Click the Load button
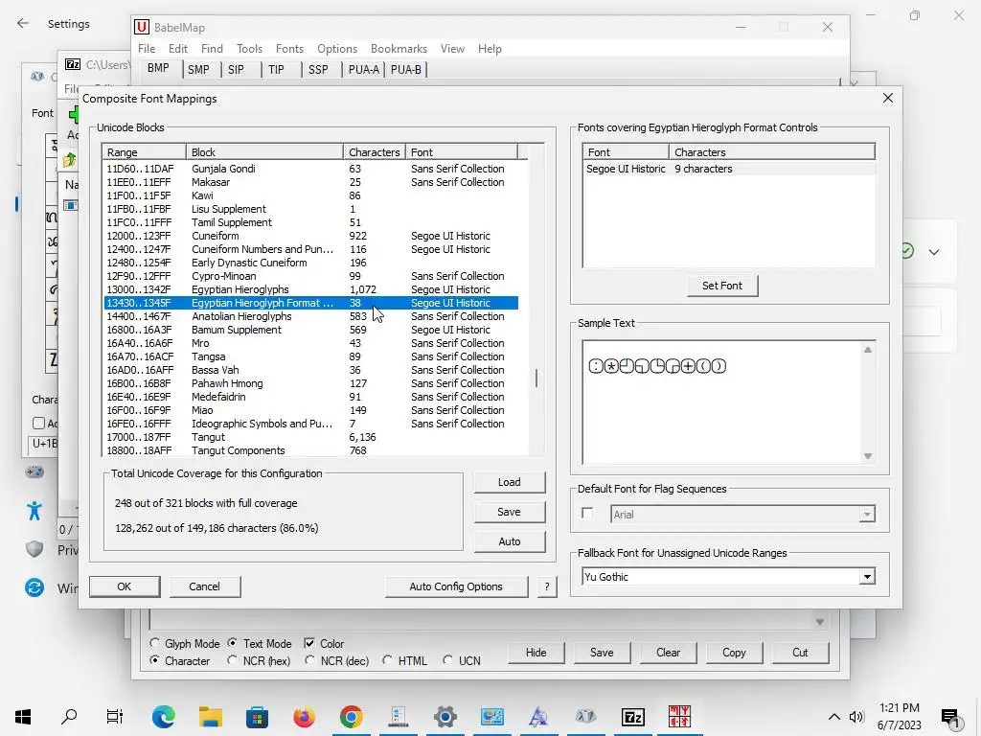981x736 pixels. coord(510,482)
